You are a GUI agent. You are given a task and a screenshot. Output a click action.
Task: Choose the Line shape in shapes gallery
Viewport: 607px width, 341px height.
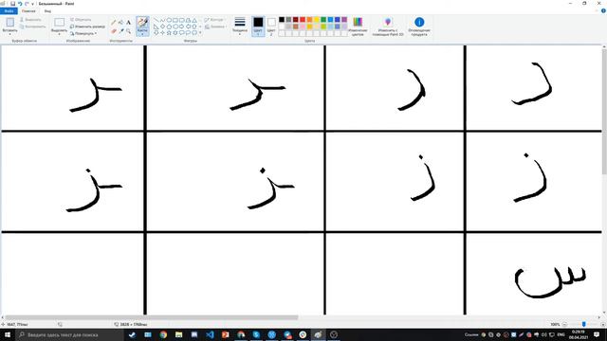pyautogui.click(x=156, y=20)
